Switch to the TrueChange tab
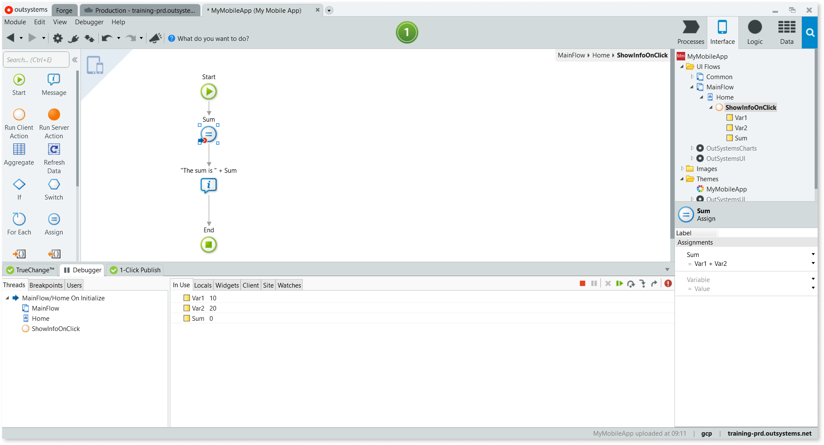The height and width of the screenshot is (445, 824). [x=31, y=270]
